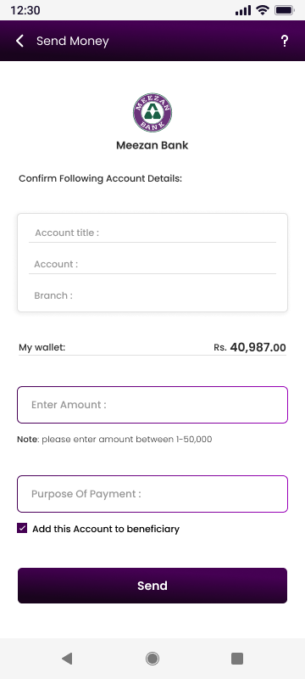Image resolution: width=305 pixels, height=679 pixels.
Task: Tap the Wi-Fi status icon
Action: coord(263,10)
